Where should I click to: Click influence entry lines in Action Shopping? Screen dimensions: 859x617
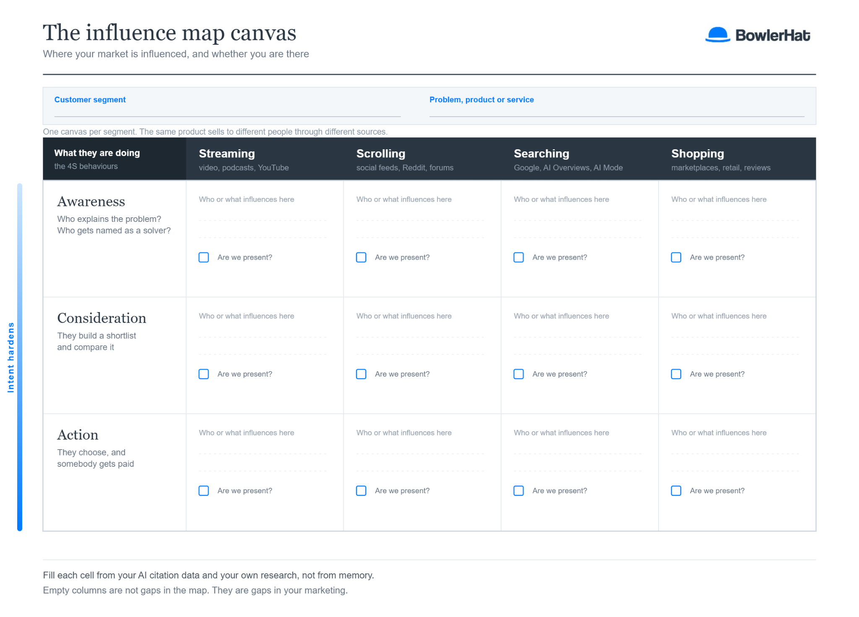735,462
